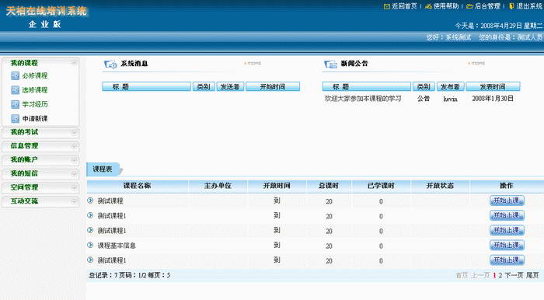Click the icon next to 必修课程
This screenshot has height=300, width=544.
[x=16, y=75]
